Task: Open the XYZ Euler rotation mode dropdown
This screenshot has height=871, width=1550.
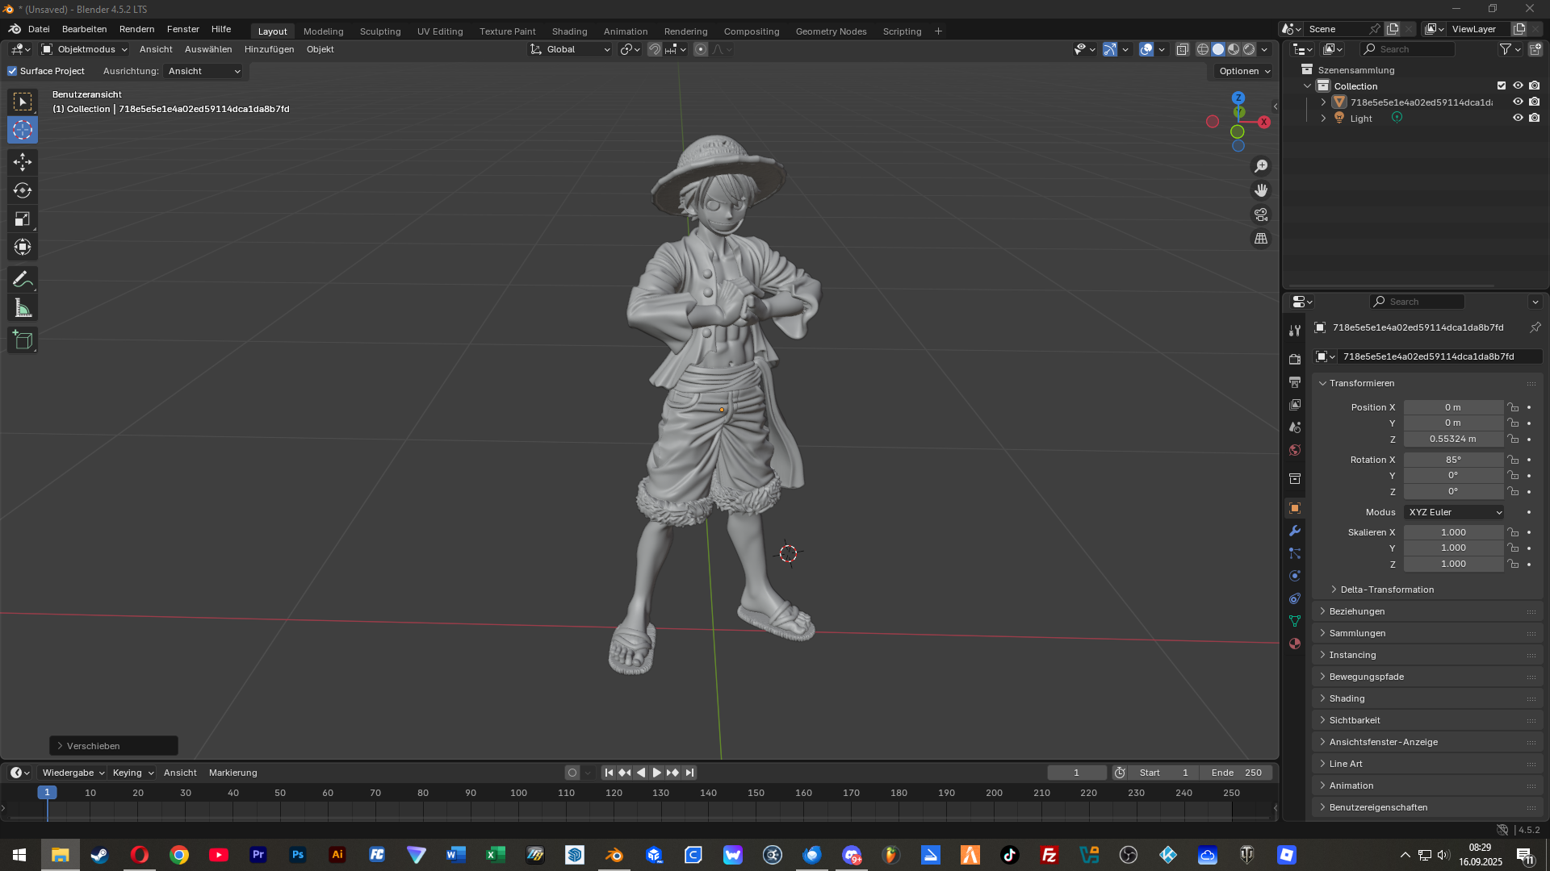Action: click(1454, 512)
